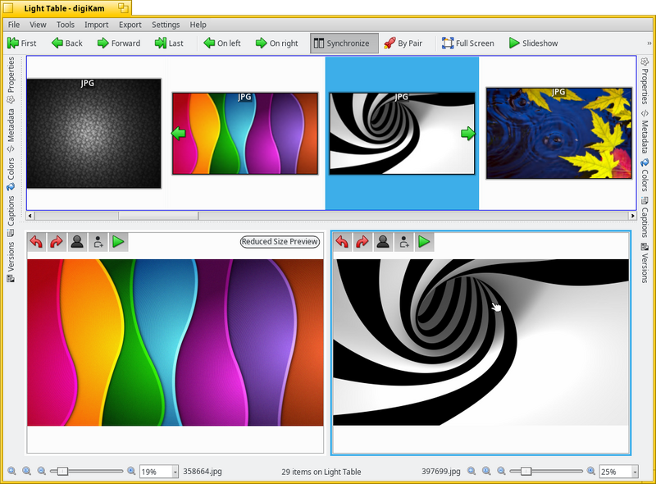Viewport: 656px width, 484px height.
Task: Click the green play icon in right preview
Action: [x=424, y=242]
